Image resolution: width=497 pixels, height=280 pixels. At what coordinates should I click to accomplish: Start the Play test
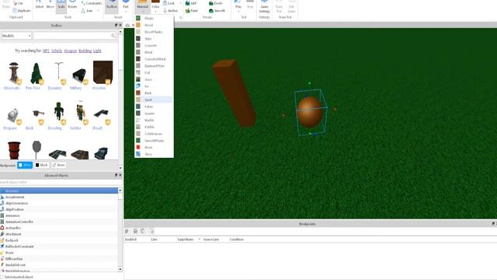pos(238,5)
